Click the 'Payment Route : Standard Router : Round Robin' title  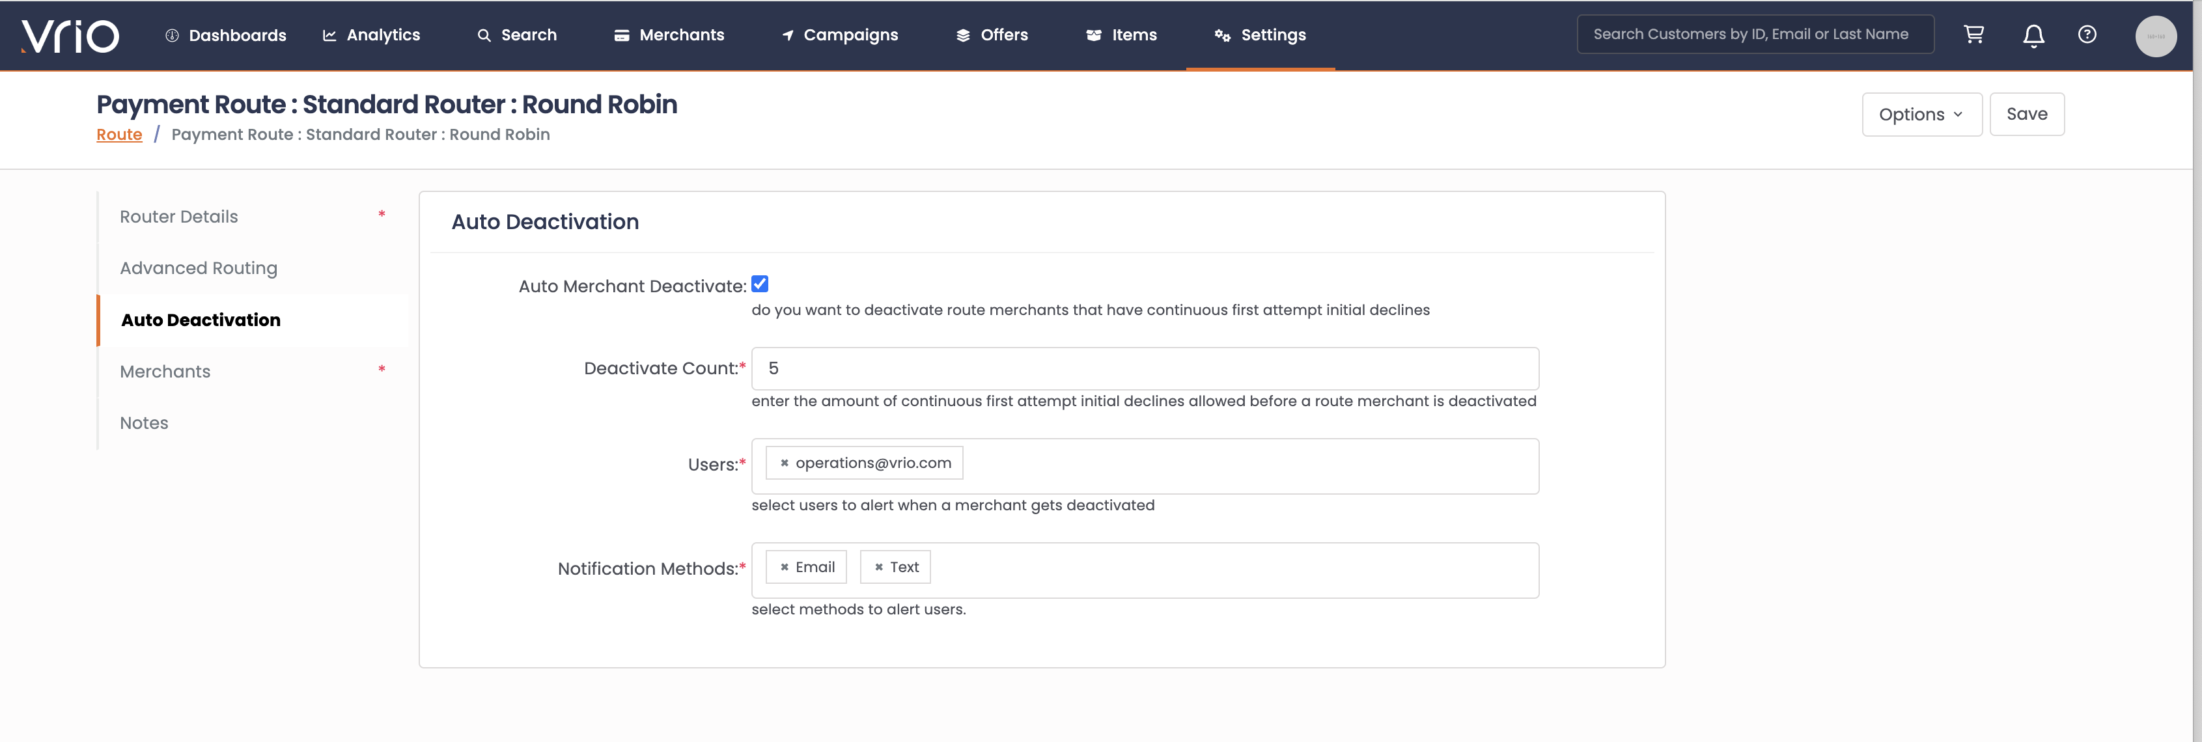[x=386, y=104]
